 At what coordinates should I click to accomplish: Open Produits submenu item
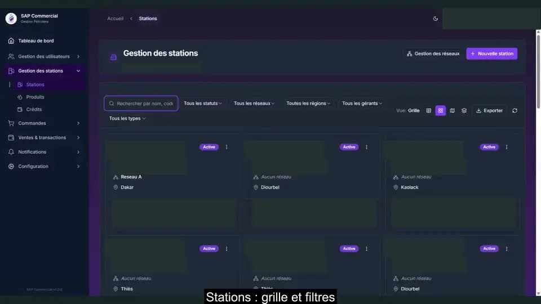click(x=48, y=97)
